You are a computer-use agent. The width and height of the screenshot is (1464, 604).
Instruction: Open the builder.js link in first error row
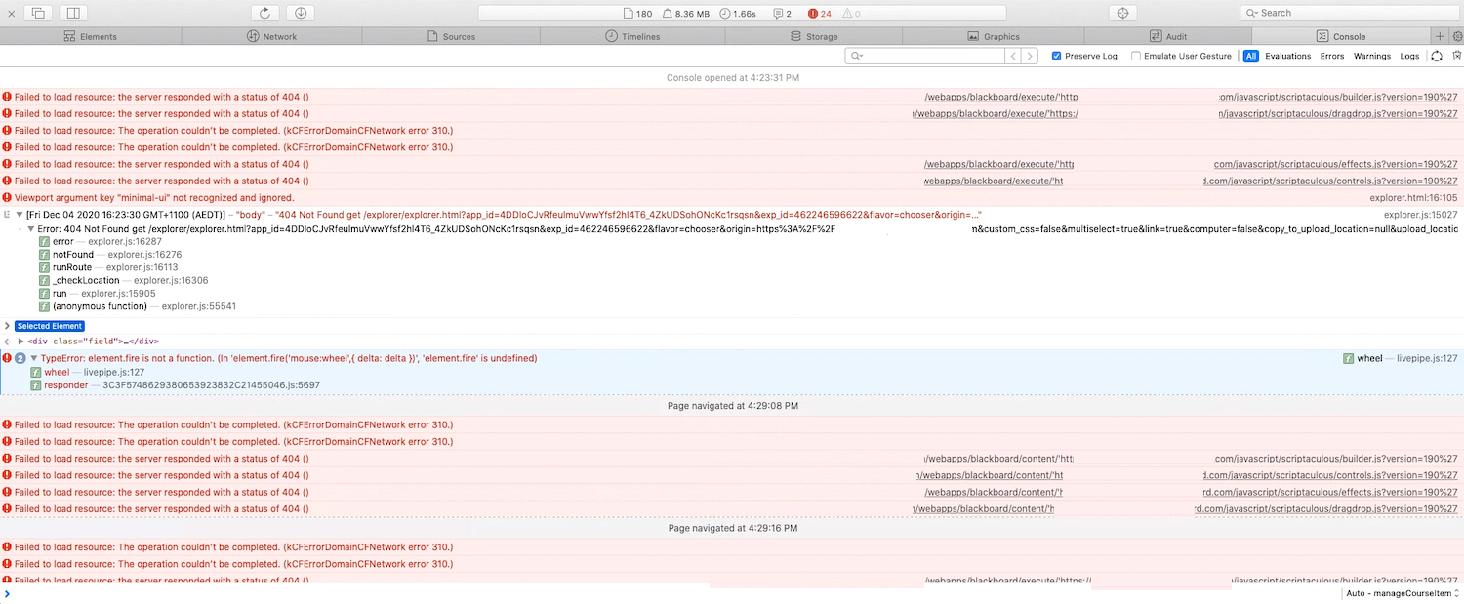tap(1338, 98)
